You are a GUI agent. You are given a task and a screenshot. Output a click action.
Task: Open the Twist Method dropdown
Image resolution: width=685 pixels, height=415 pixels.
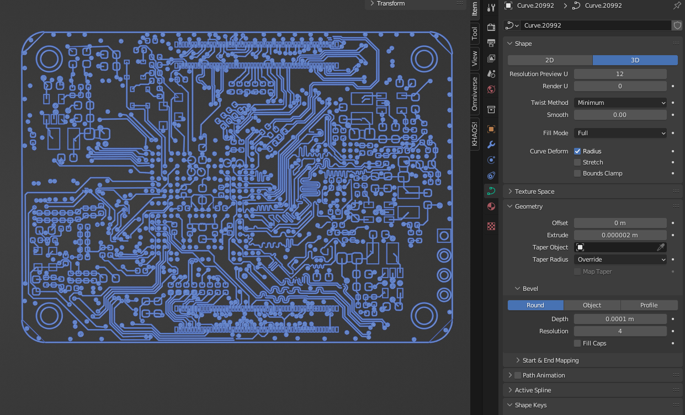click(620, 103)
